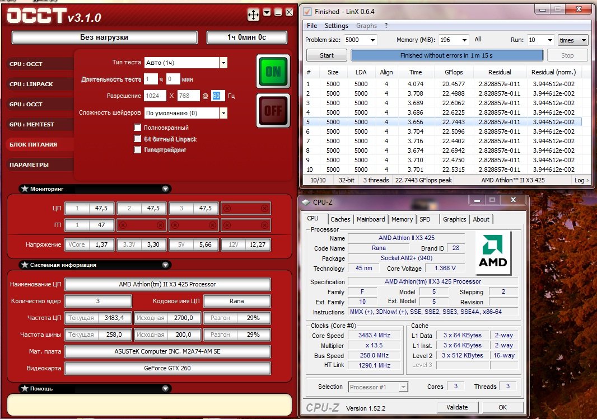The image size is (597, 419).
Task: Tick the 64 битный Linpack checkbox
Action: (x=138, y=139)
